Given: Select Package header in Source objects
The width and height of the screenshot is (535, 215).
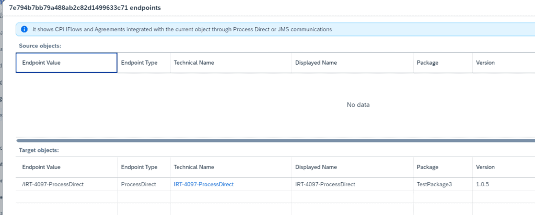Looking at the screenshot, I should tap(443, 63).
